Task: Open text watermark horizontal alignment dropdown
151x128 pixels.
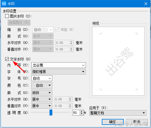Action: point(42,99)
